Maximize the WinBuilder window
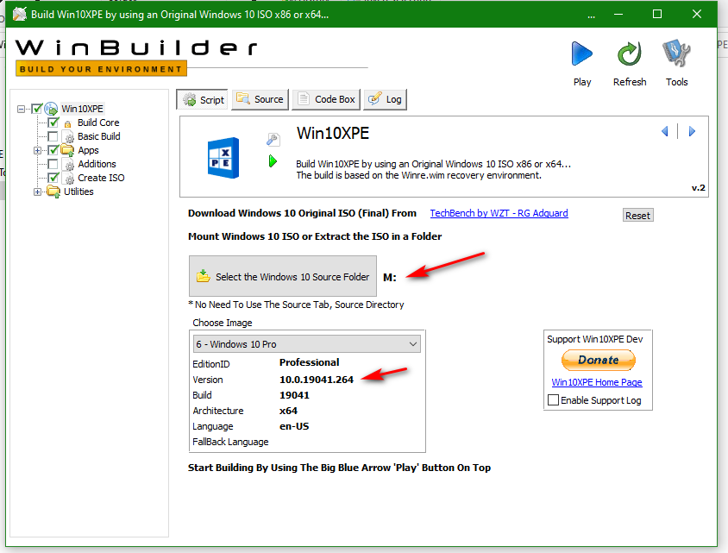The height and width of the screenshot is (553, 728). tap(657, 15)
